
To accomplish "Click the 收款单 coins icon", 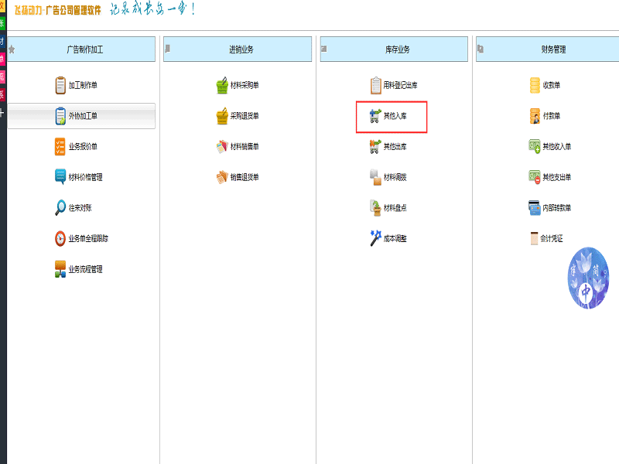I will [535, 85].
